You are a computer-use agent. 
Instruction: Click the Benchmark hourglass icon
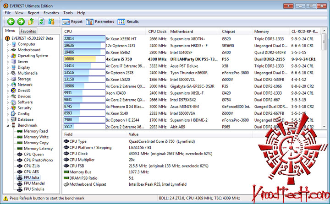[x=14, y=125]
